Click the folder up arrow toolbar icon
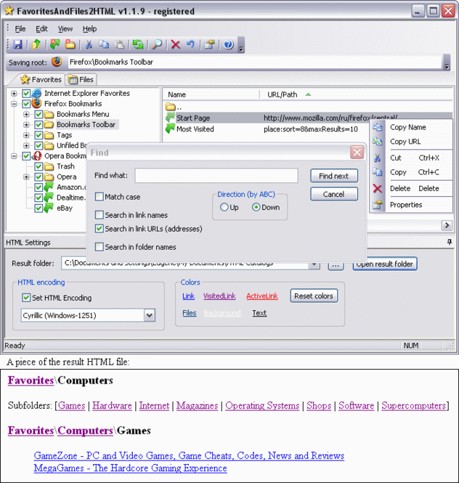The image size is (459, 483). tap(36, 44)
